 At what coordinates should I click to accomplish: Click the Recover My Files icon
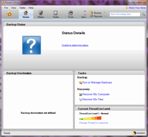coord(80,100)
